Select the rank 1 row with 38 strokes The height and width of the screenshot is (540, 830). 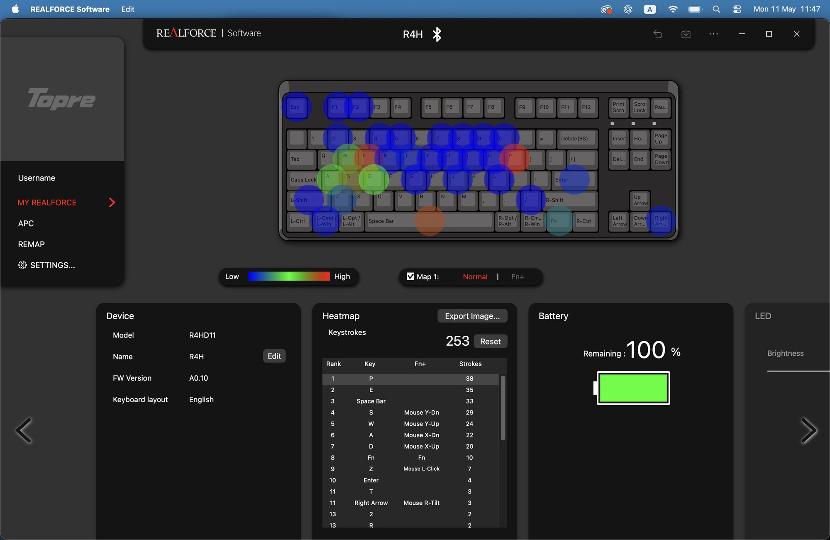tap(411, 379)
